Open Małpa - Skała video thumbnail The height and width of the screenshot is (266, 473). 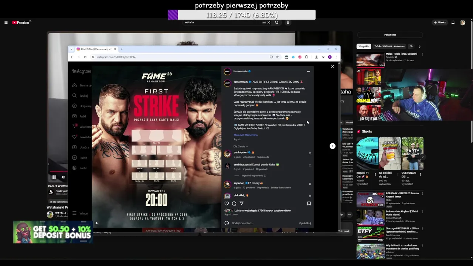pyautogui.click(x=370, y=60)
